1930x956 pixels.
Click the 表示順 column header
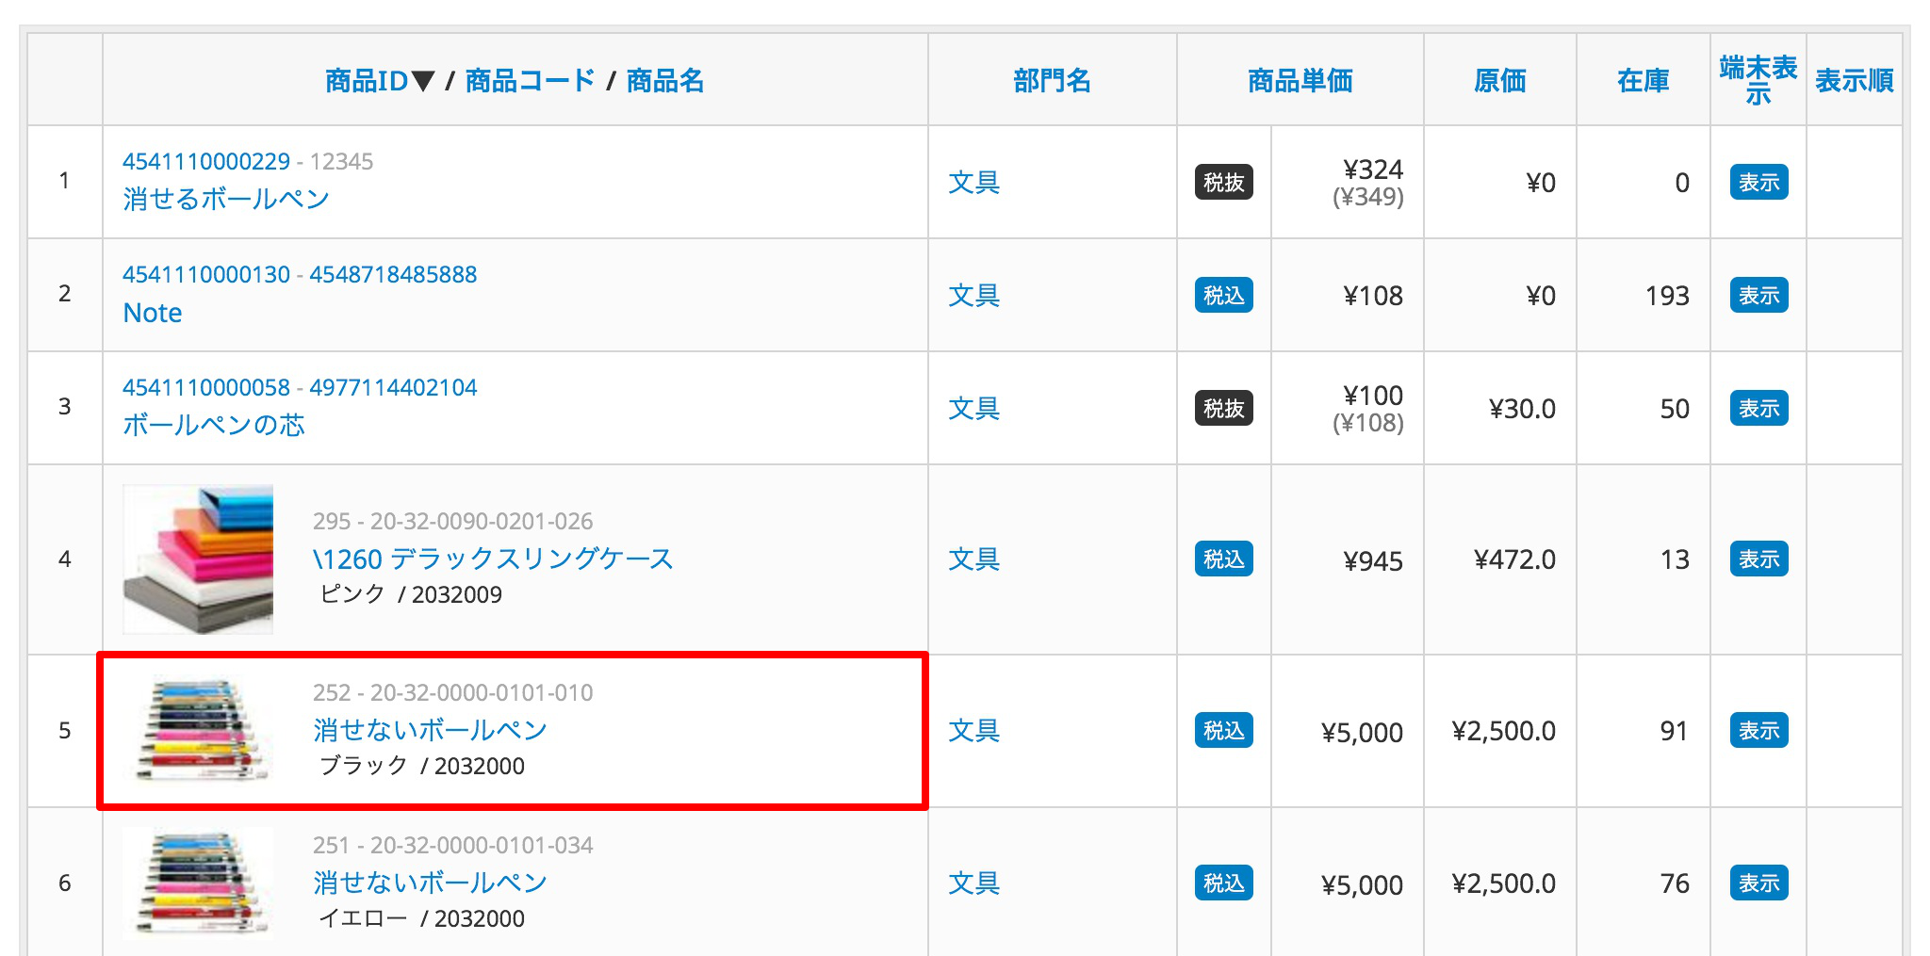(1854, 81)
